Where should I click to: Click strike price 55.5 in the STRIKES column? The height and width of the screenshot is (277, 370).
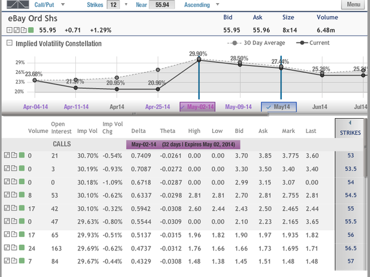point(350,222)
